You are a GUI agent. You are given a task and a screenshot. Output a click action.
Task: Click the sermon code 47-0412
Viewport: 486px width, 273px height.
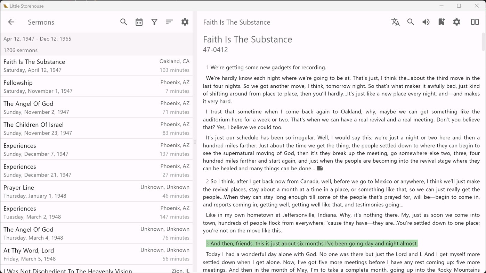(x=216, y=50)
